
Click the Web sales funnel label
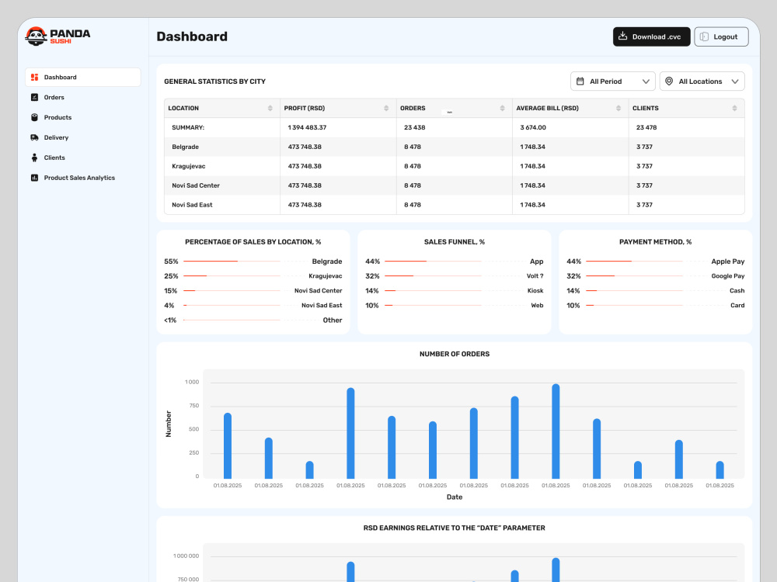(x=537, y=305)
